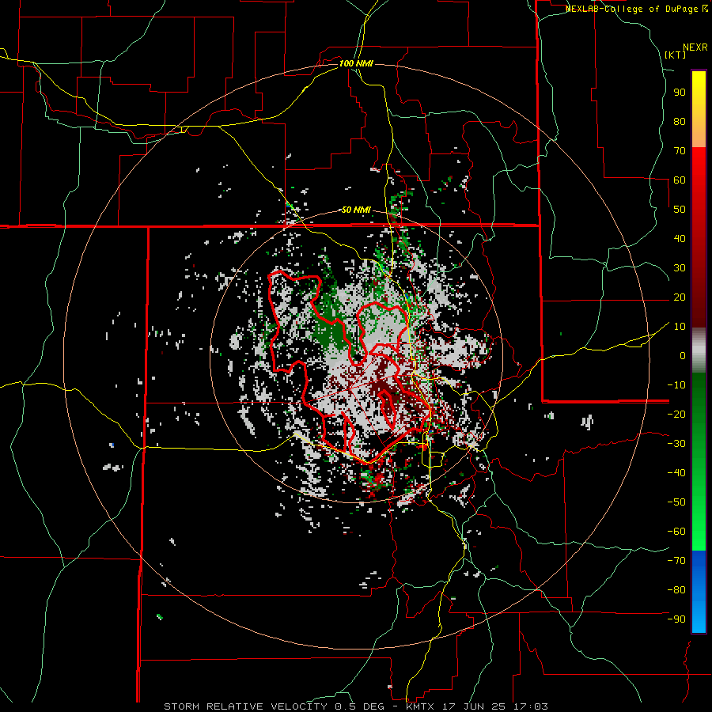Click the "100 NMI" range ring label
Screen dimensions: 712x712
pyautogui.click(x=356, y=63)
